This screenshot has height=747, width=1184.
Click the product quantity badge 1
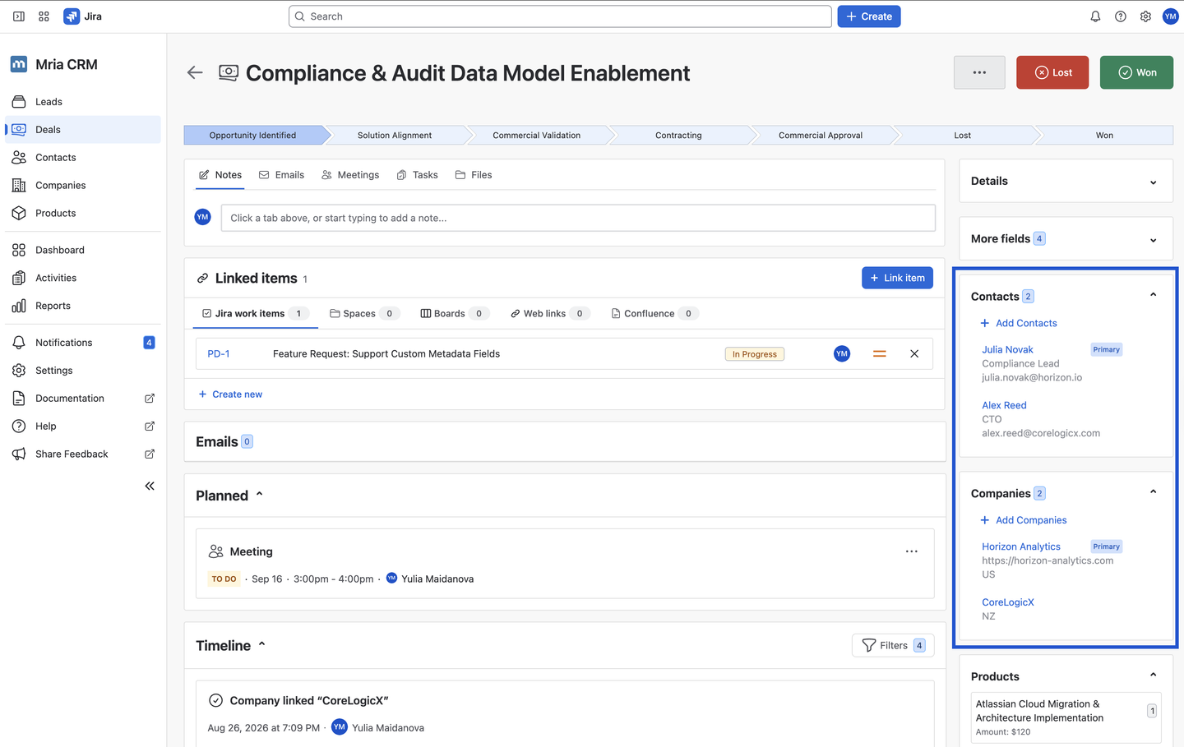[x=1152, y=711]
